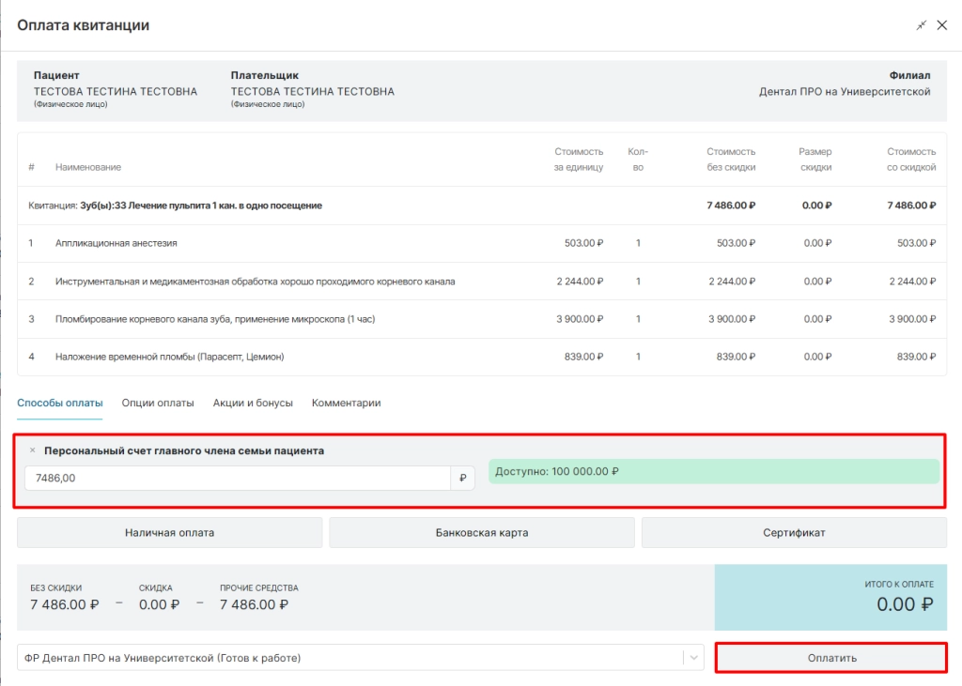962x686 pixels.
Task: Click the ruble sign beside the amount field
Action: [462, 479]
